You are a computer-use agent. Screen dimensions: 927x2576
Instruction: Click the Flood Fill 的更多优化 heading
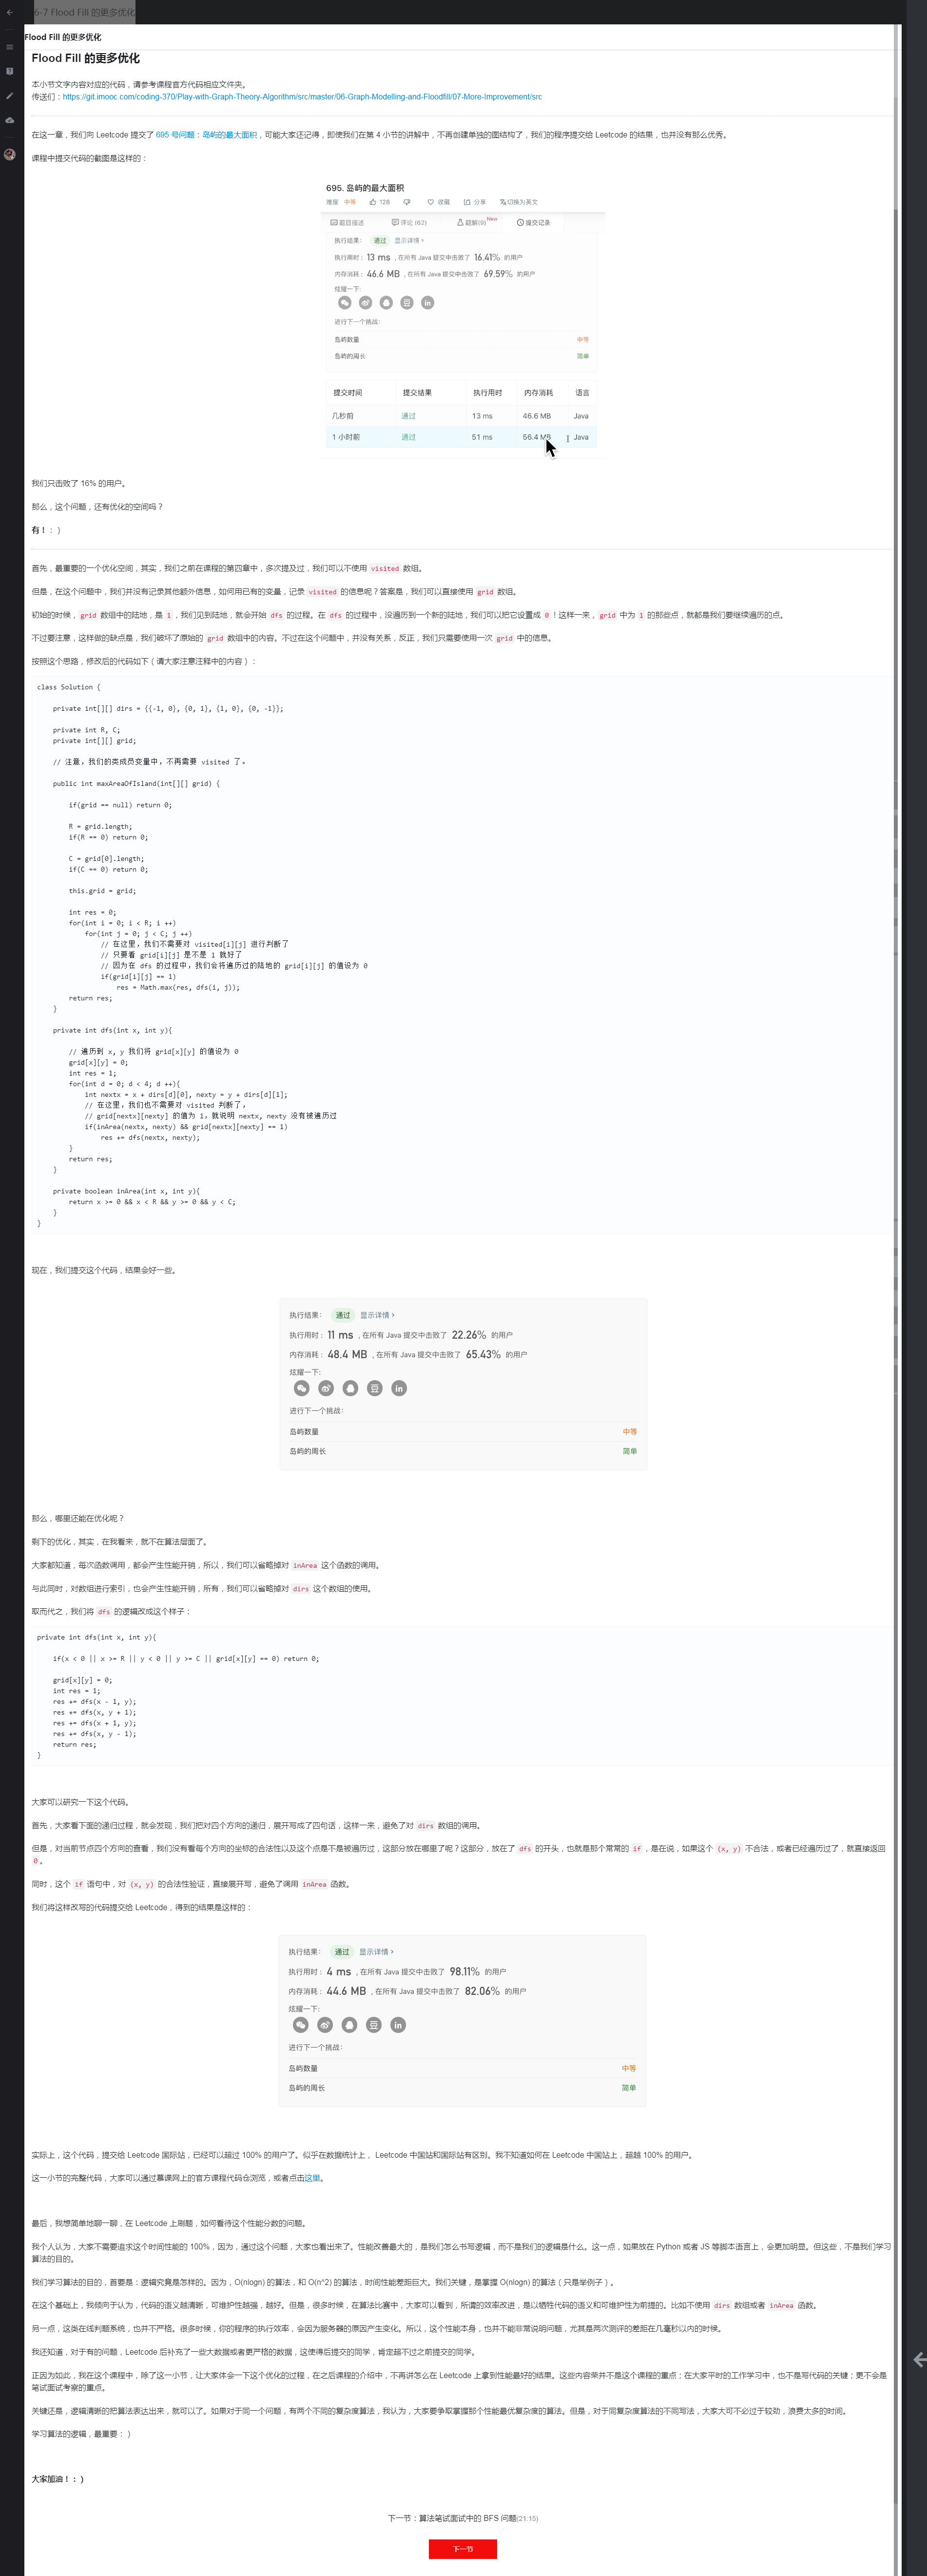pos(85,58)
